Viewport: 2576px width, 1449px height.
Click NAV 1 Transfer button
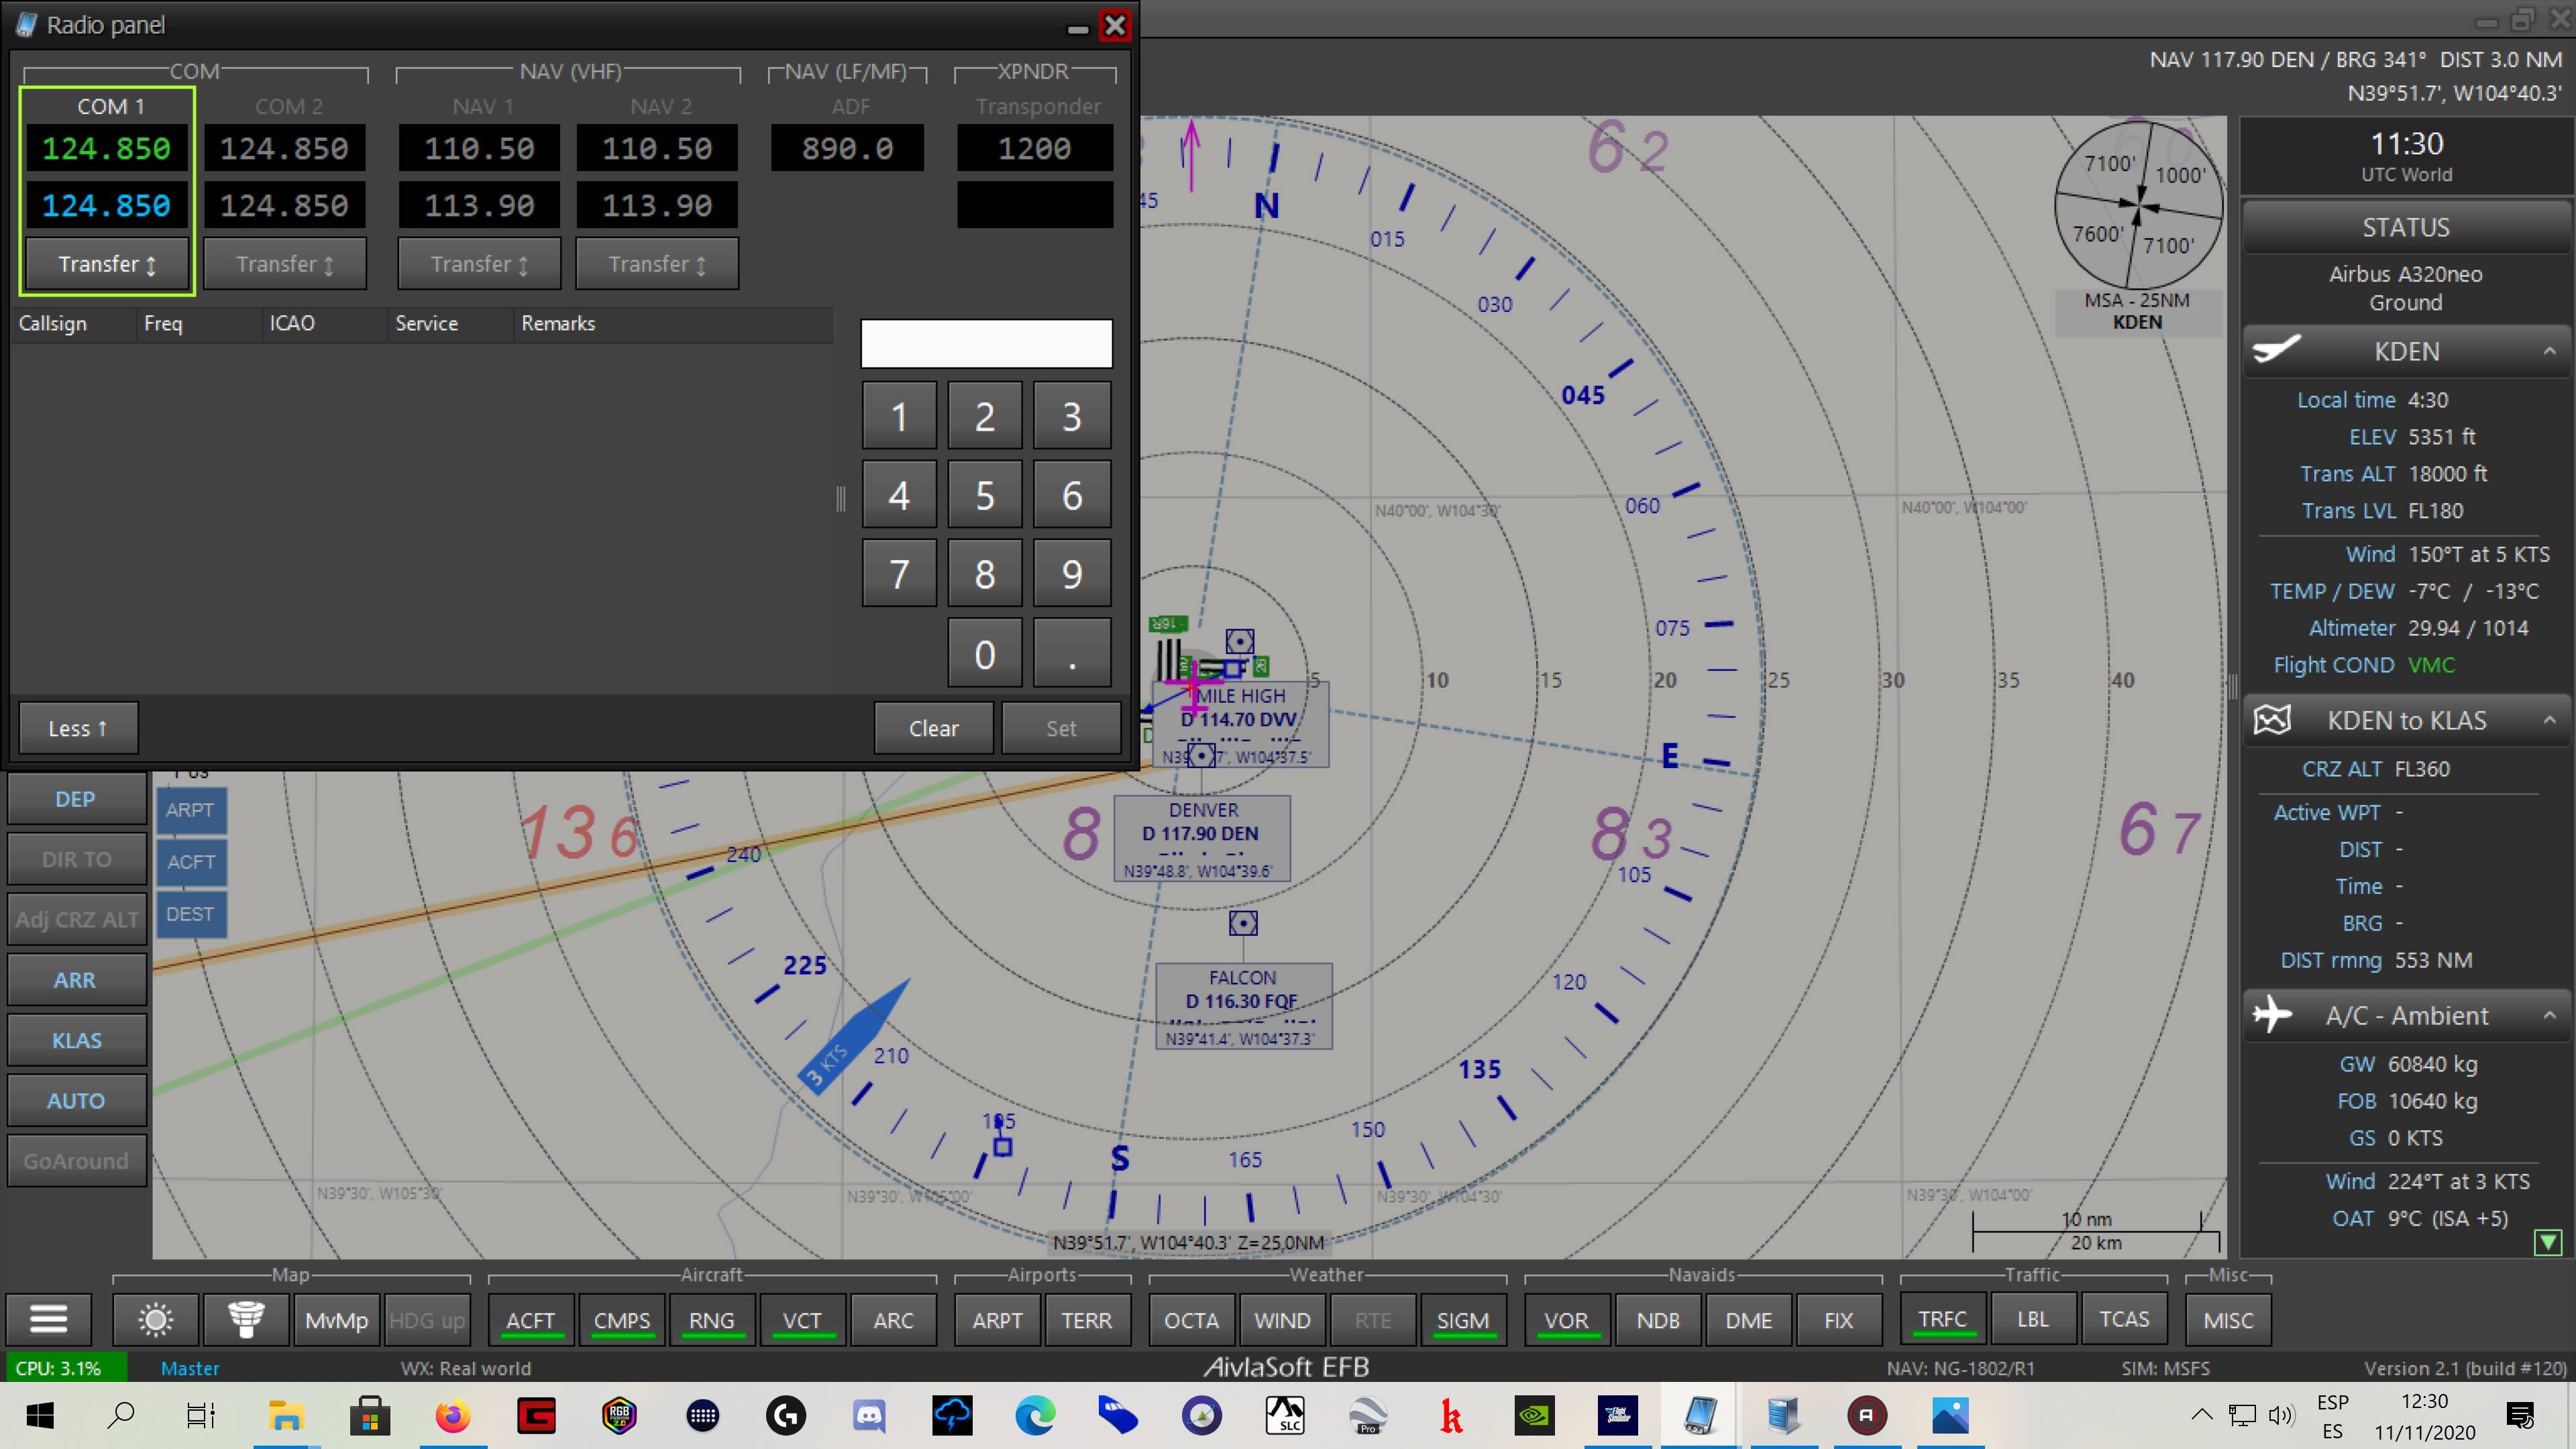coord(479,264)
